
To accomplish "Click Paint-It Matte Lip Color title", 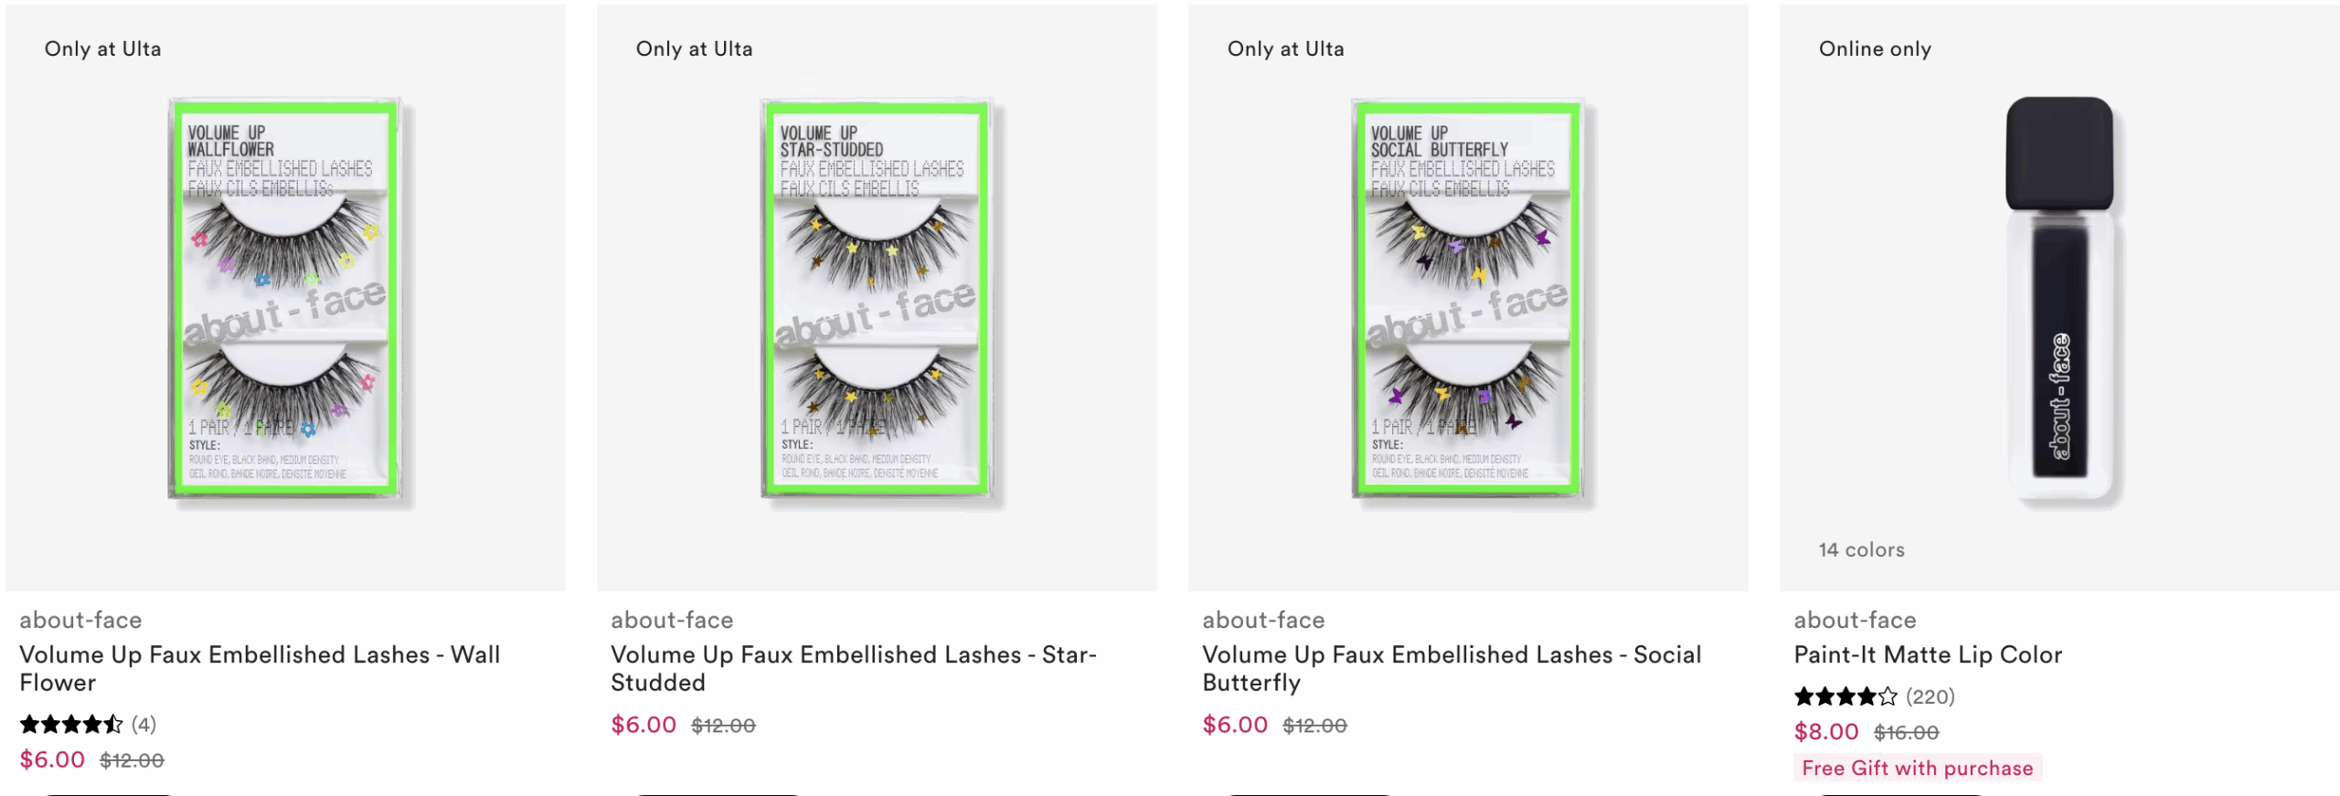I will 1928,654.
